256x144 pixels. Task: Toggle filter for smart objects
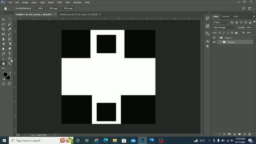coord(250,22)
